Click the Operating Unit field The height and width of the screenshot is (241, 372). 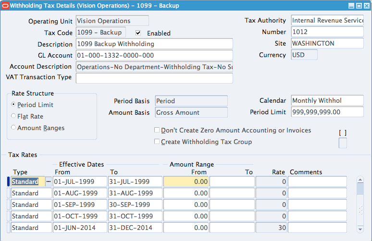tap(112, 21)
